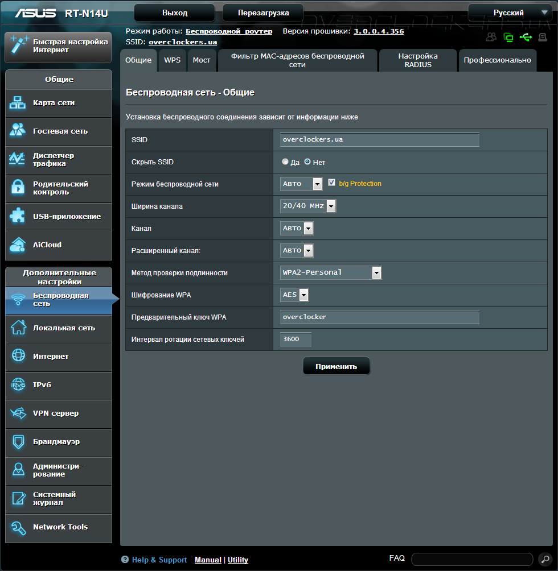Click the Беспроводной роутер mode link
The width and height of the screenshot is (558, 571).
pos(229,31)
